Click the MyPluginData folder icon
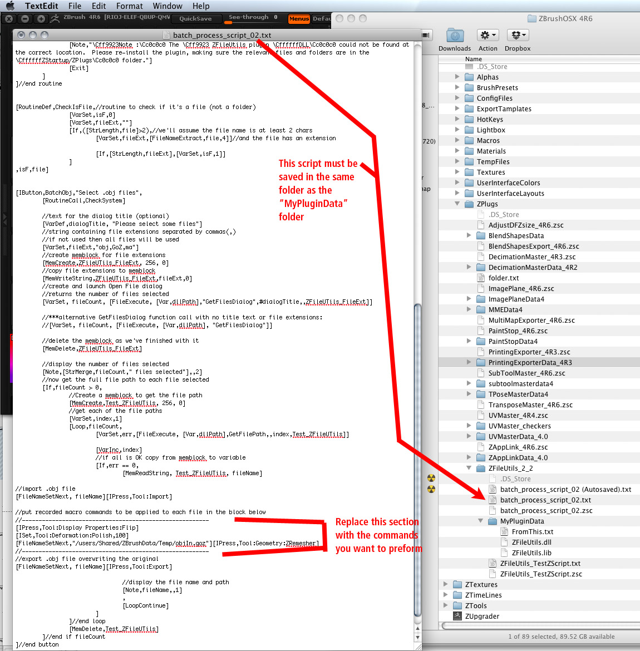 492,521
